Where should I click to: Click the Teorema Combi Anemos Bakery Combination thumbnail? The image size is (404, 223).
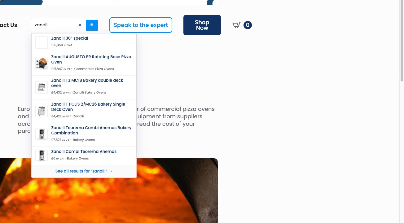pyautogui.click(x=42, y=135)
